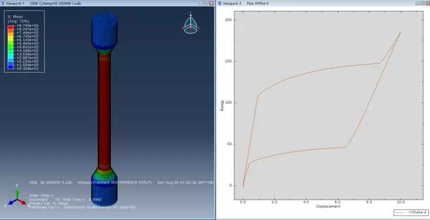Screen dimensions: 430x220
Task: Maximize Viewport 5
Action: coord(422,3)
